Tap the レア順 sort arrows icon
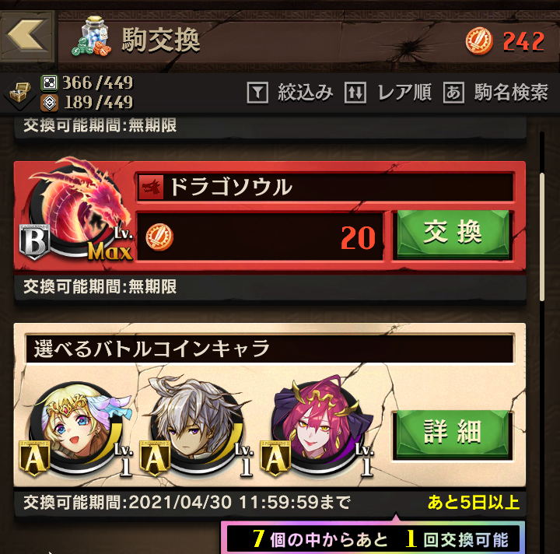This screenshot has height=554, width=560. click(355, 93)
